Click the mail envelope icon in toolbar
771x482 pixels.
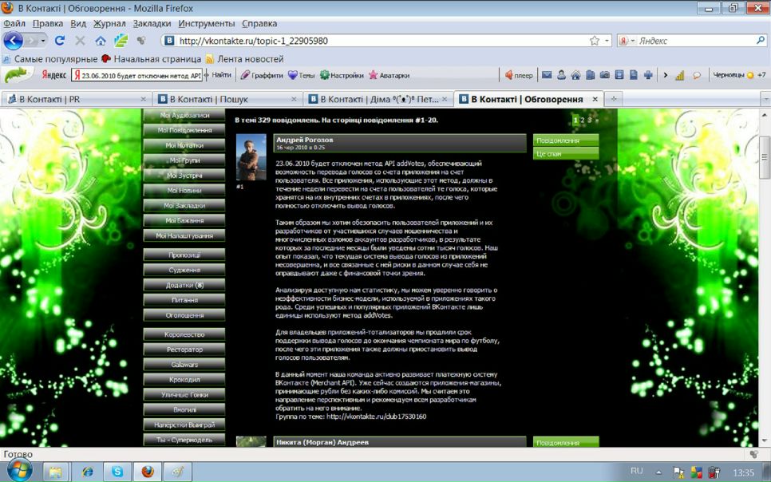pyautogui.click(x=548, y=76)
